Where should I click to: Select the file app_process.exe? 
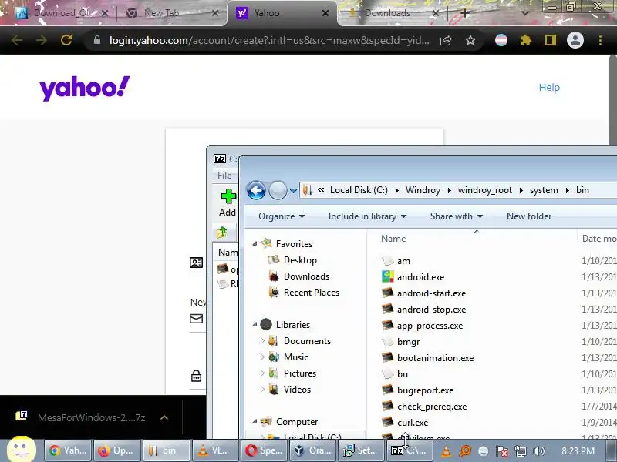click(430, 326)
